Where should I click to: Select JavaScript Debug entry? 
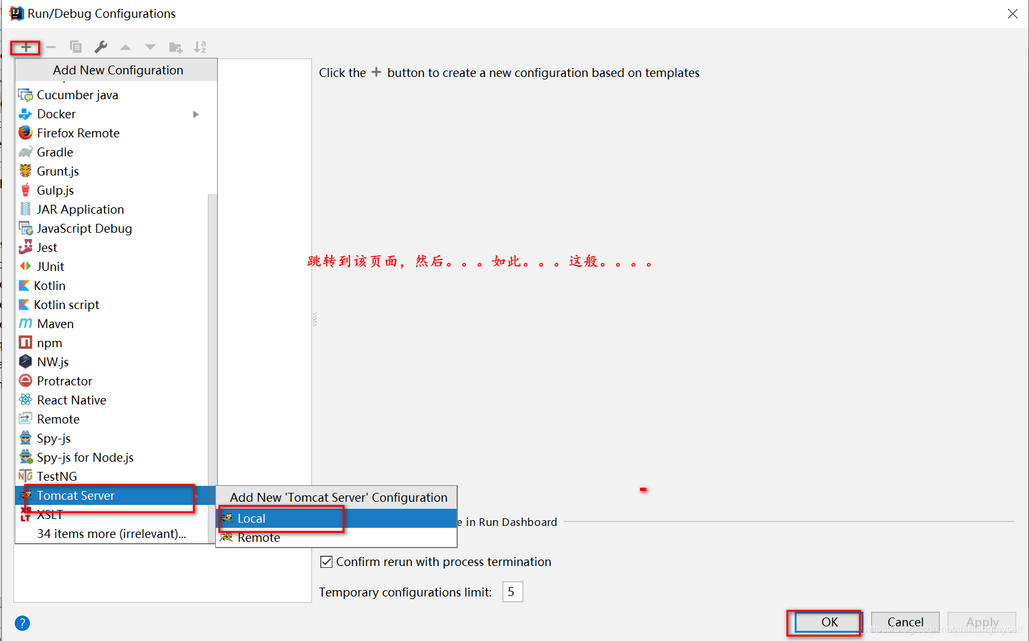tap(111, 228)
